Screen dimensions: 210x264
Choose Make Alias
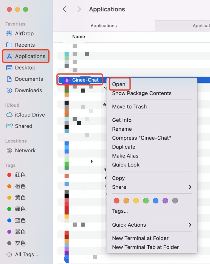coord(125,156)
